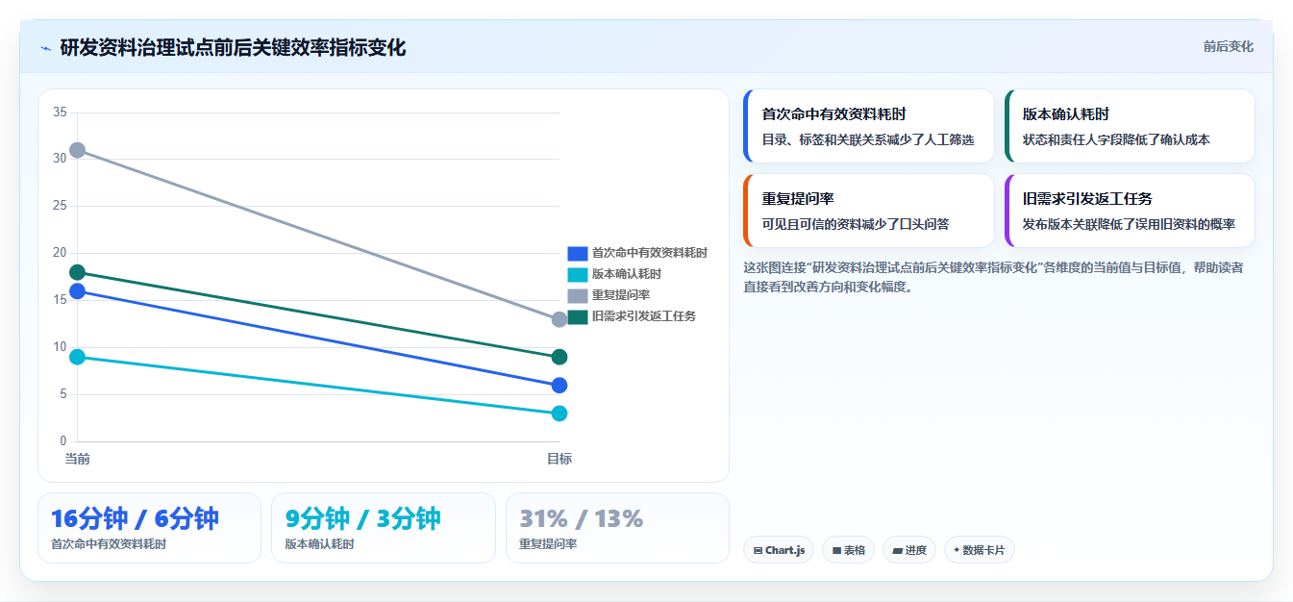Screen dimensions: 1293x602
Task: Click y-axis tick label 35
Action: tap(60, 113)
